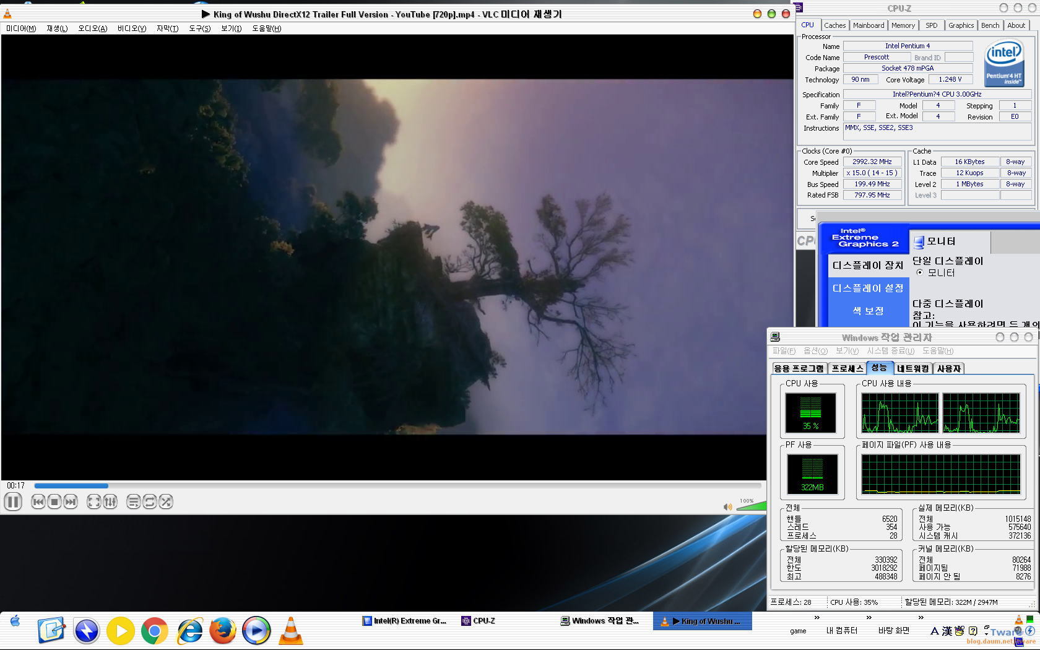Switch to Intel(R) Extreme Gr... taskbar button

(404, 621)
